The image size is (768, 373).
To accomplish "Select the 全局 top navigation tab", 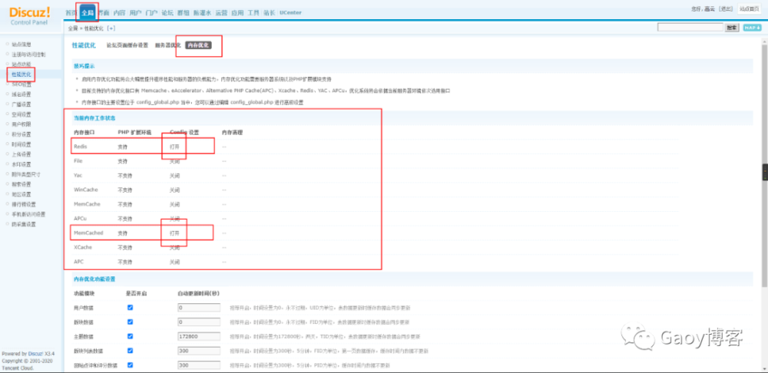I will point(88,13).
